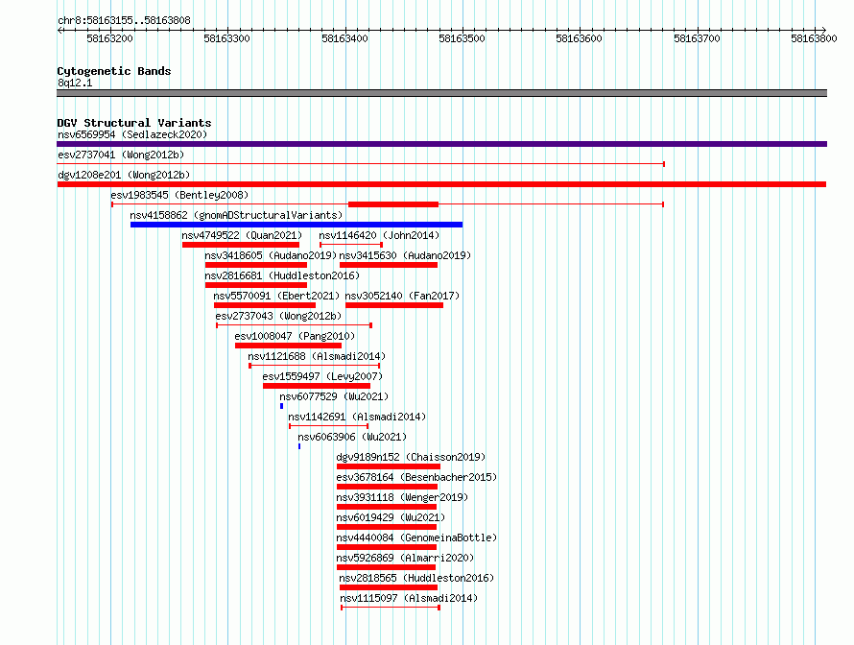Open variant dgv1208e201 (Wong2012b)
The height and width of the screenshot is (645, 854).
[124, 175]
